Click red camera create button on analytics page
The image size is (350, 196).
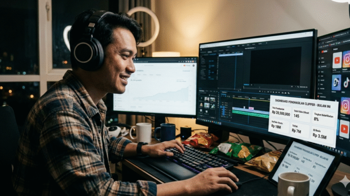click(185, 65)
